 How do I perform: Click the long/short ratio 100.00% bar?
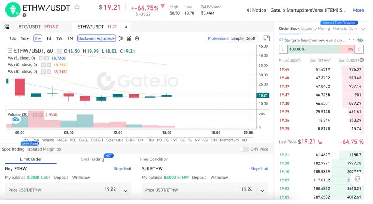coord(322,49)
